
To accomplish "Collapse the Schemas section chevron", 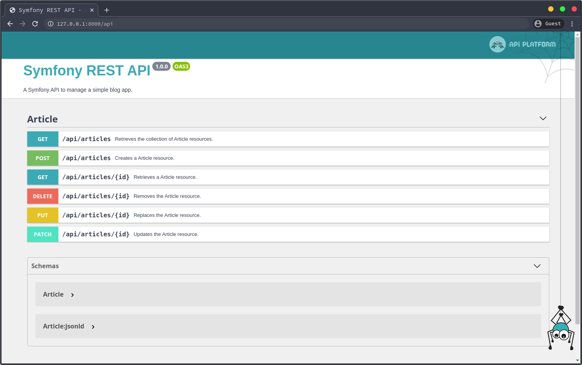I will point(537,266).
